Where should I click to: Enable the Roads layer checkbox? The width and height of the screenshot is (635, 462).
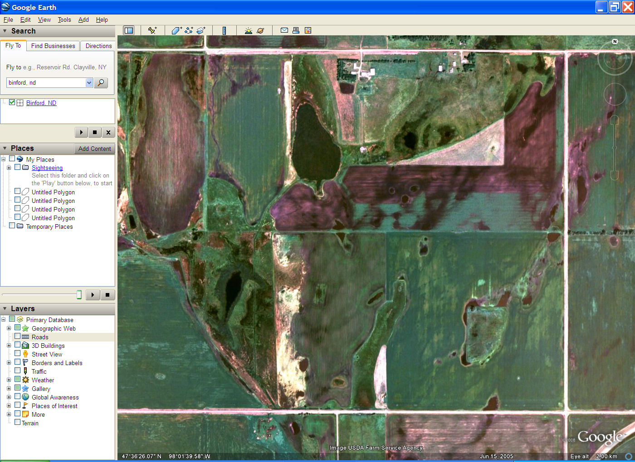tap(17, 336)
